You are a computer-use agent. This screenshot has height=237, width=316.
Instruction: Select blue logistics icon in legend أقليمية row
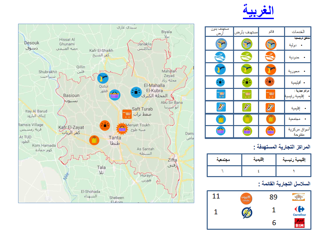pos(220,82)
